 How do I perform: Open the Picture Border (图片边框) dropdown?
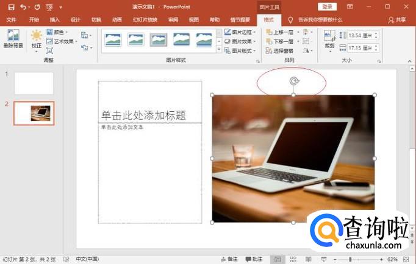240,32
